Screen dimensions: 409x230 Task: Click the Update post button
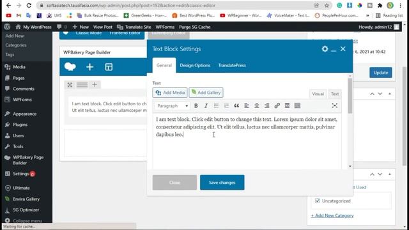point(381,72)
